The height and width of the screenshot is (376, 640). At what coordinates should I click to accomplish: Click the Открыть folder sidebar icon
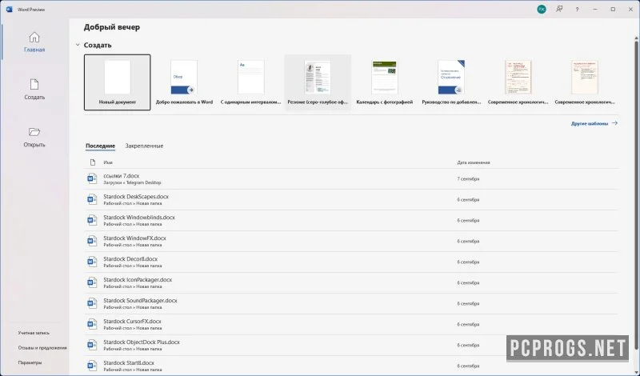[x=34, y=132]
